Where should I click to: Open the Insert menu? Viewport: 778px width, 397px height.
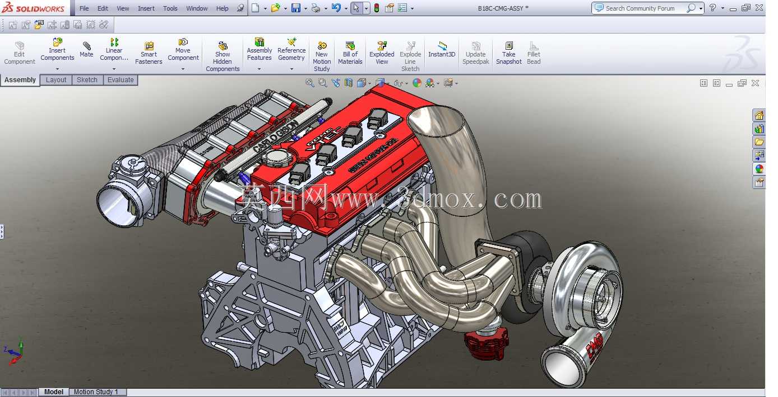146,8
